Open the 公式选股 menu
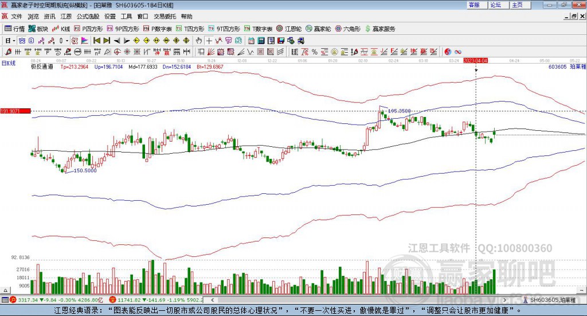587x316 pixels. (88, 17)
